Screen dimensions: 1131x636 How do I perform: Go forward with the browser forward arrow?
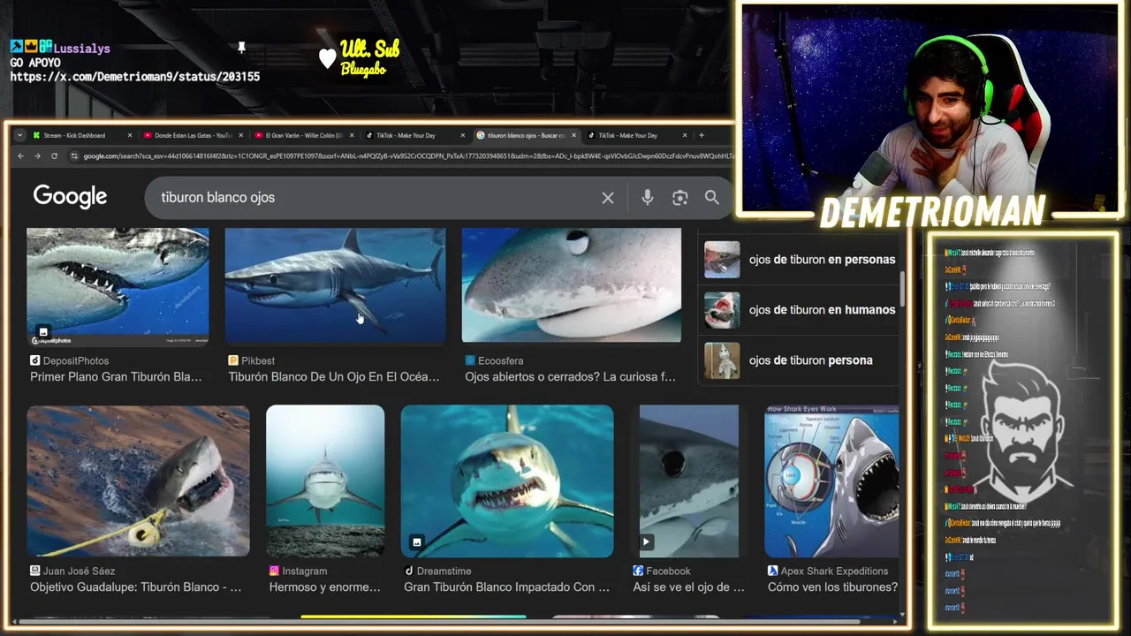(37, 155)
